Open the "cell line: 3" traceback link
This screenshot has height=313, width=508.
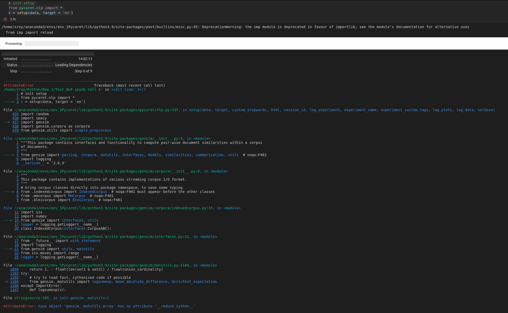click(x=127, y=89)
